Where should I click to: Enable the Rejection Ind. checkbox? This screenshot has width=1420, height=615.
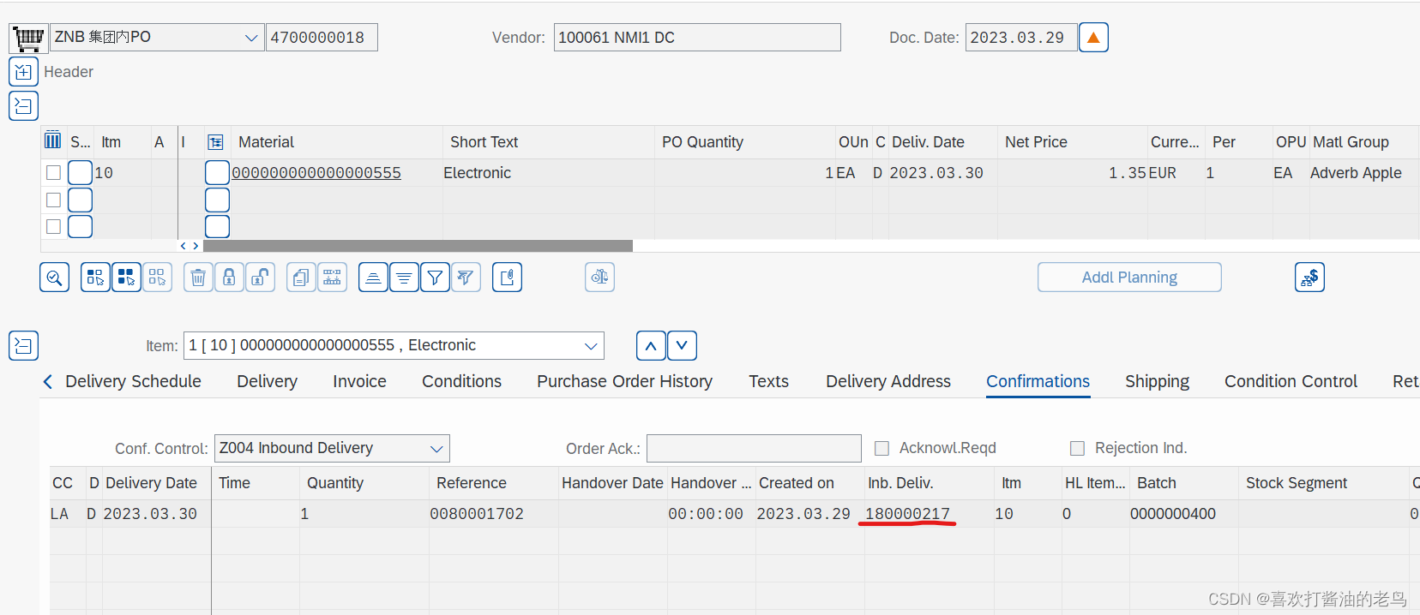(1078, 447)
